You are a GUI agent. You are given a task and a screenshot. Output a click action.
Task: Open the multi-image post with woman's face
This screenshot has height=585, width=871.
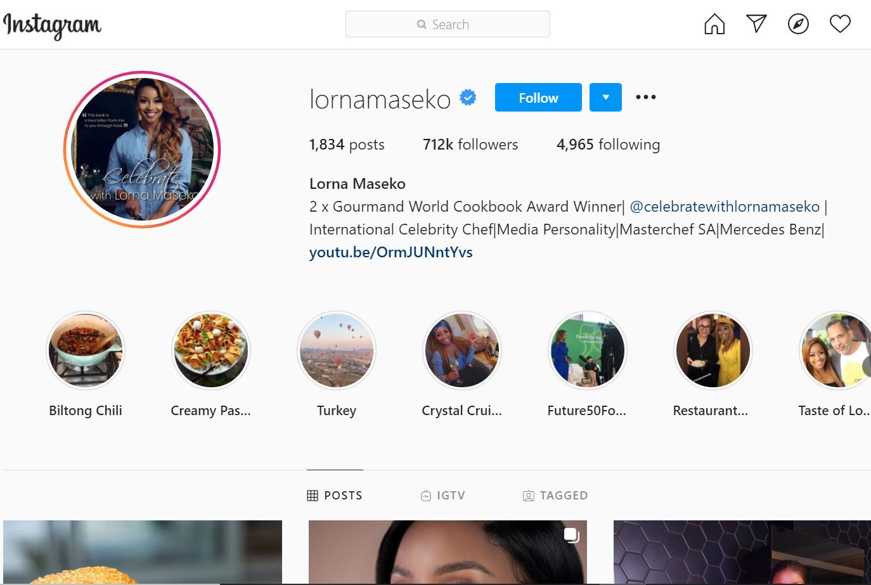pyautogui.click(x=448, y=552)
